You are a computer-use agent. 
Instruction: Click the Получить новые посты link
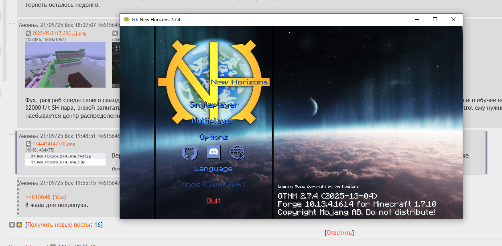point(59,225)
